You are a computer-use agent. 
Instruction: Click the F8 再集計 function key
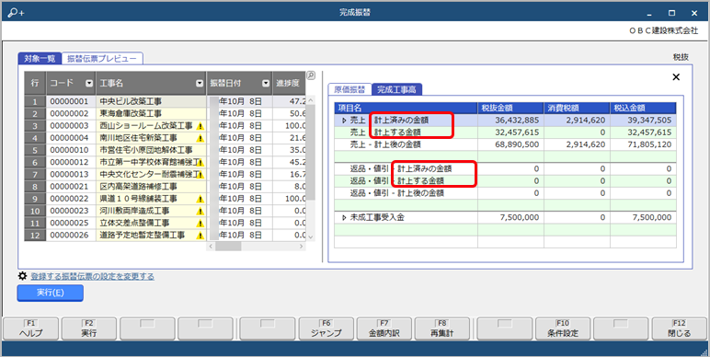point(442,328)
